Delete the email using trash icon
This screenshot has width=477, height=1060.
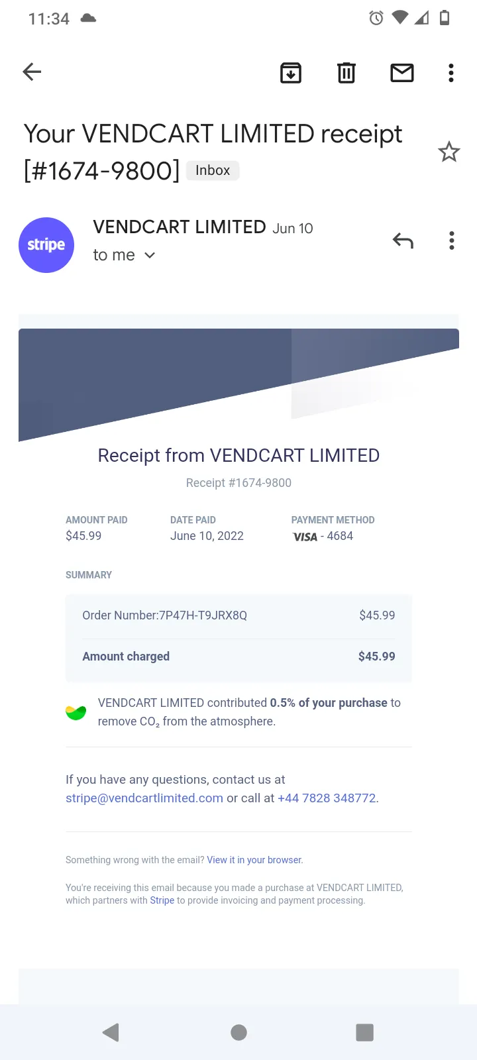[346, 72]
